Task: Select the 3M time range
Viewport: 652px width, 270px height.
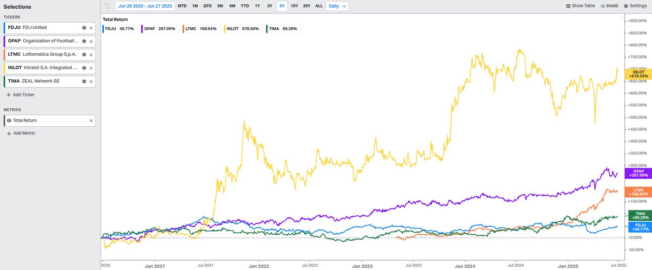Action: tap(220, 6)
